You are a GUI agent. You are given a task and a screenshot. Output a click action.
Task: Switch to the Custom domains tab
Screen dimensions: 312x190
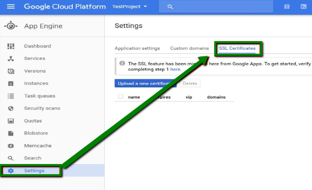pyautogui.click(x=189, y=48)
